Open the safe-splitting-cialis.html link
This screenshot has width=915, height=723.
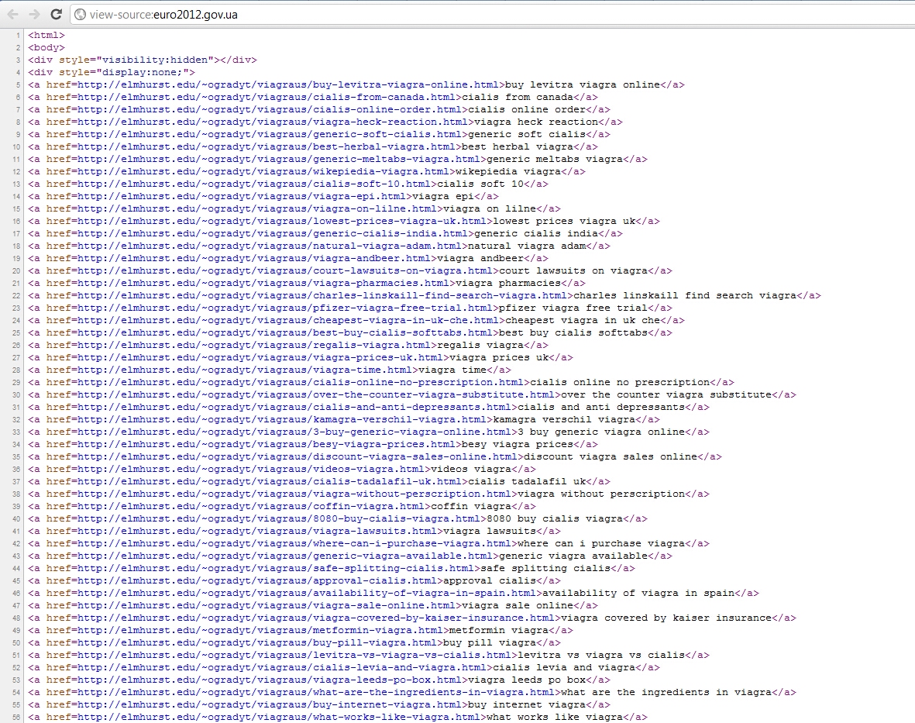point(276,568)
